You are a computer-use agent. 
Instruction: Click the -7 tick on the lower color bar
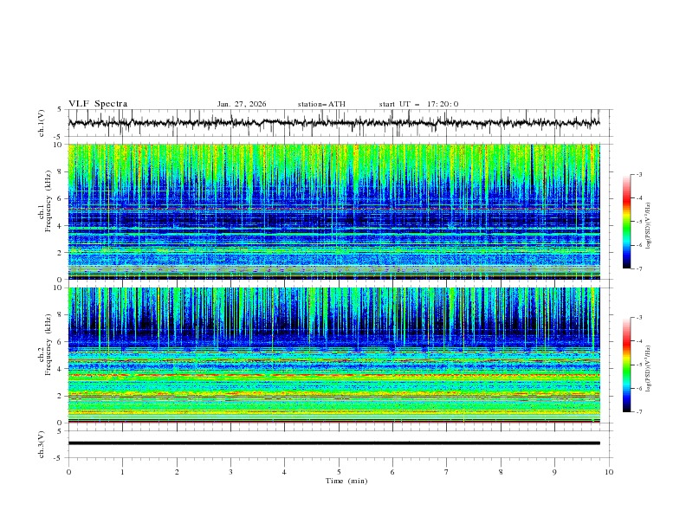click(638, 411)
